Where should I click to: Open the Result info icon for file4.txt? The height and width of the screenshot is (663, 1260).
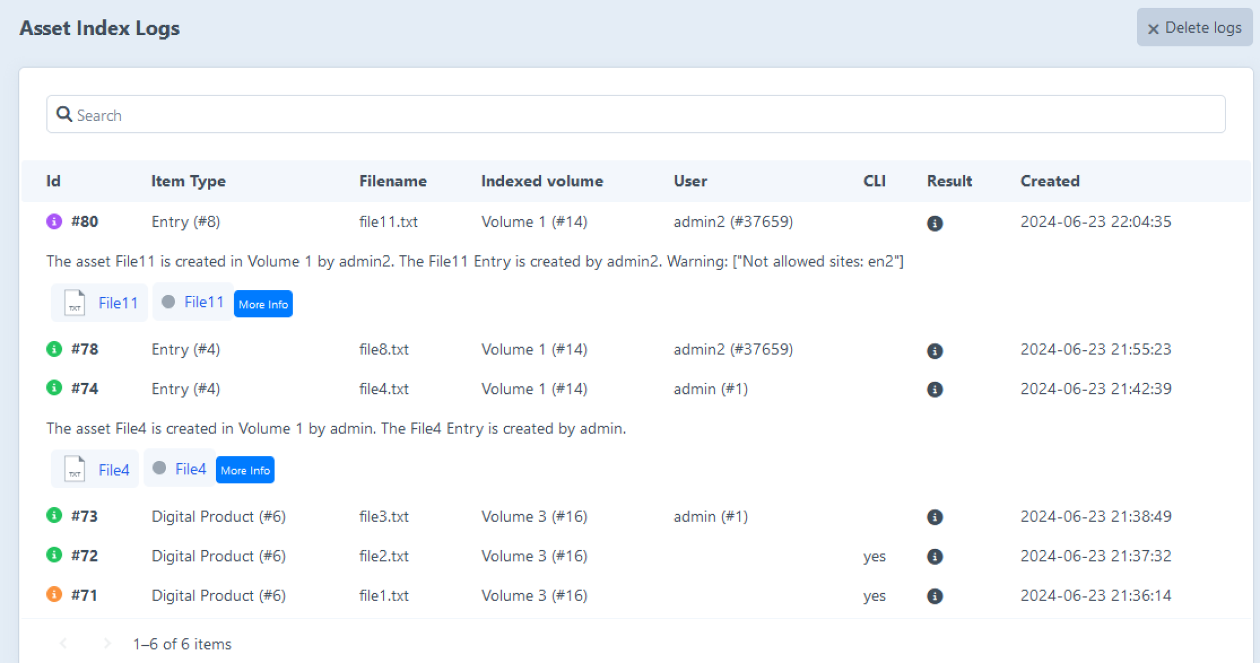coord(935,390)
